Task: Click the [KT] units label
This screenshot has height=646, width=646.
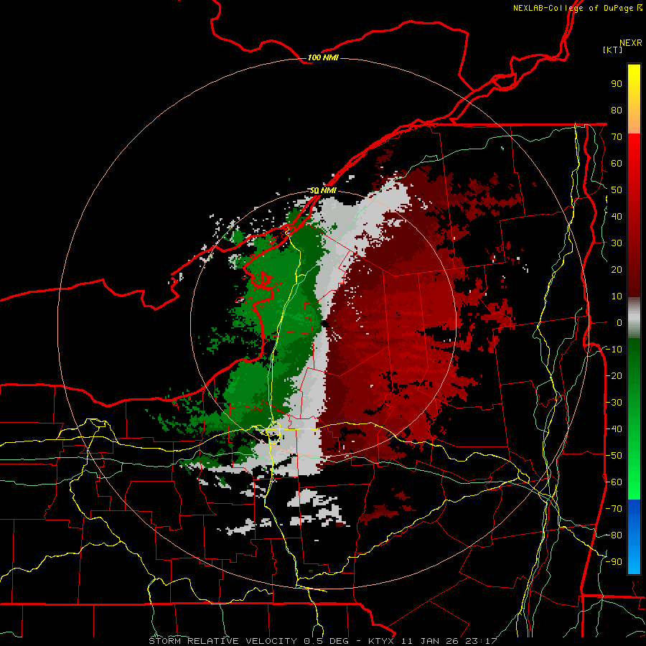Action: tap(613, 50)
